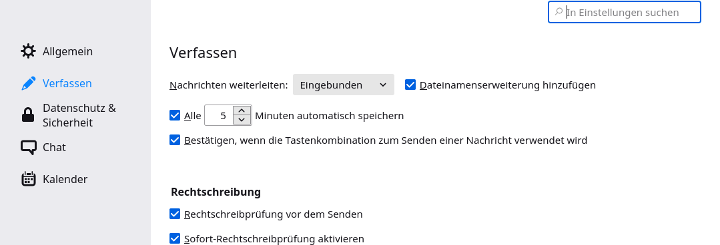Click the Datenschutz padlock icon

[28, 115]
